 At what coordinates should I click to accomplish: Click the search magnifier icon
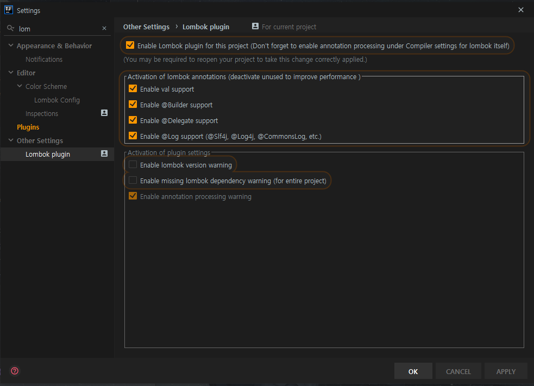pos(10,28)
